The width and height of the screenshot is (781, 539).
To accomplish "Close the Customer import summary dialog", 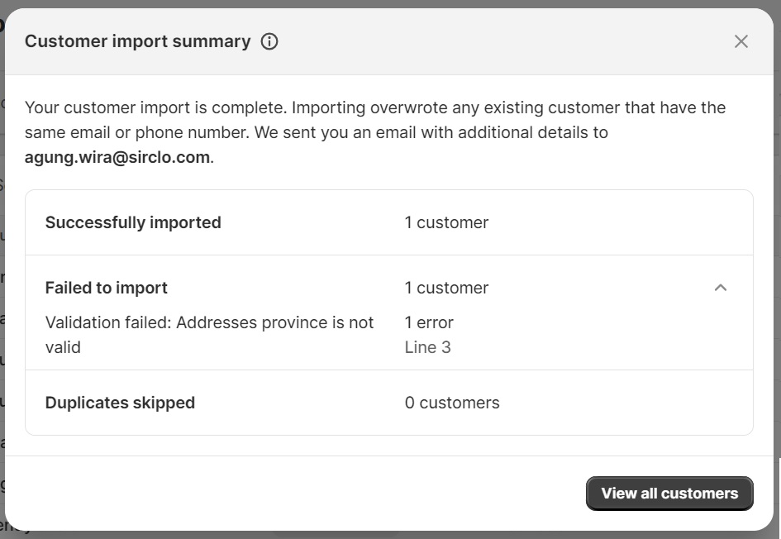I will (x=741, y=41).
